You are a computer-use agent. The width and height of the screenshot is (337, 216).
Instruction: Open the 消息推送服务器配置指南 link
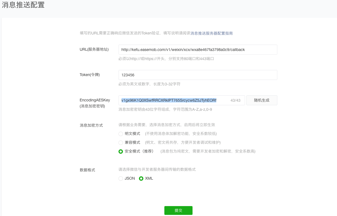point(212,33)
